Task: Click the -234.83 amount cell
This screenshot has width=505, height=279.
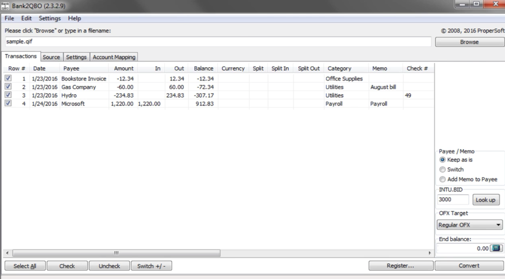Action: pyautogui.click(x=123, y=95)
